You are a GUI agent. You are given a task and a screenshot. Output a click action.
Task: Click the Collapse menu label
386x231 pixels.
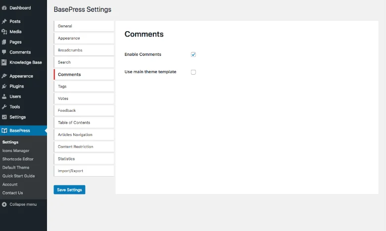23,204
